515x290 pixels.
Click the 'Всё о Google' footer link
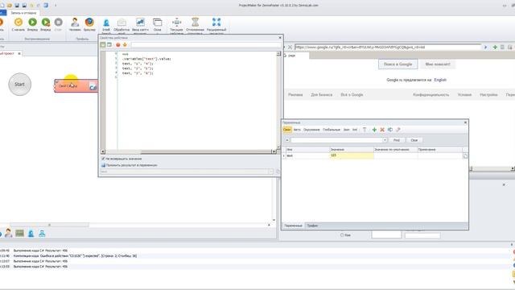tap(352, 95)
